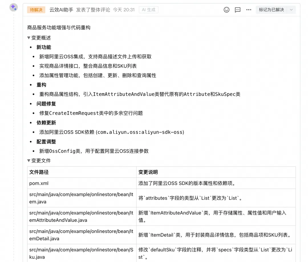Viewport: 308px width, 262px height.
Task: Click the 新功能 heading
Action: 44,47
